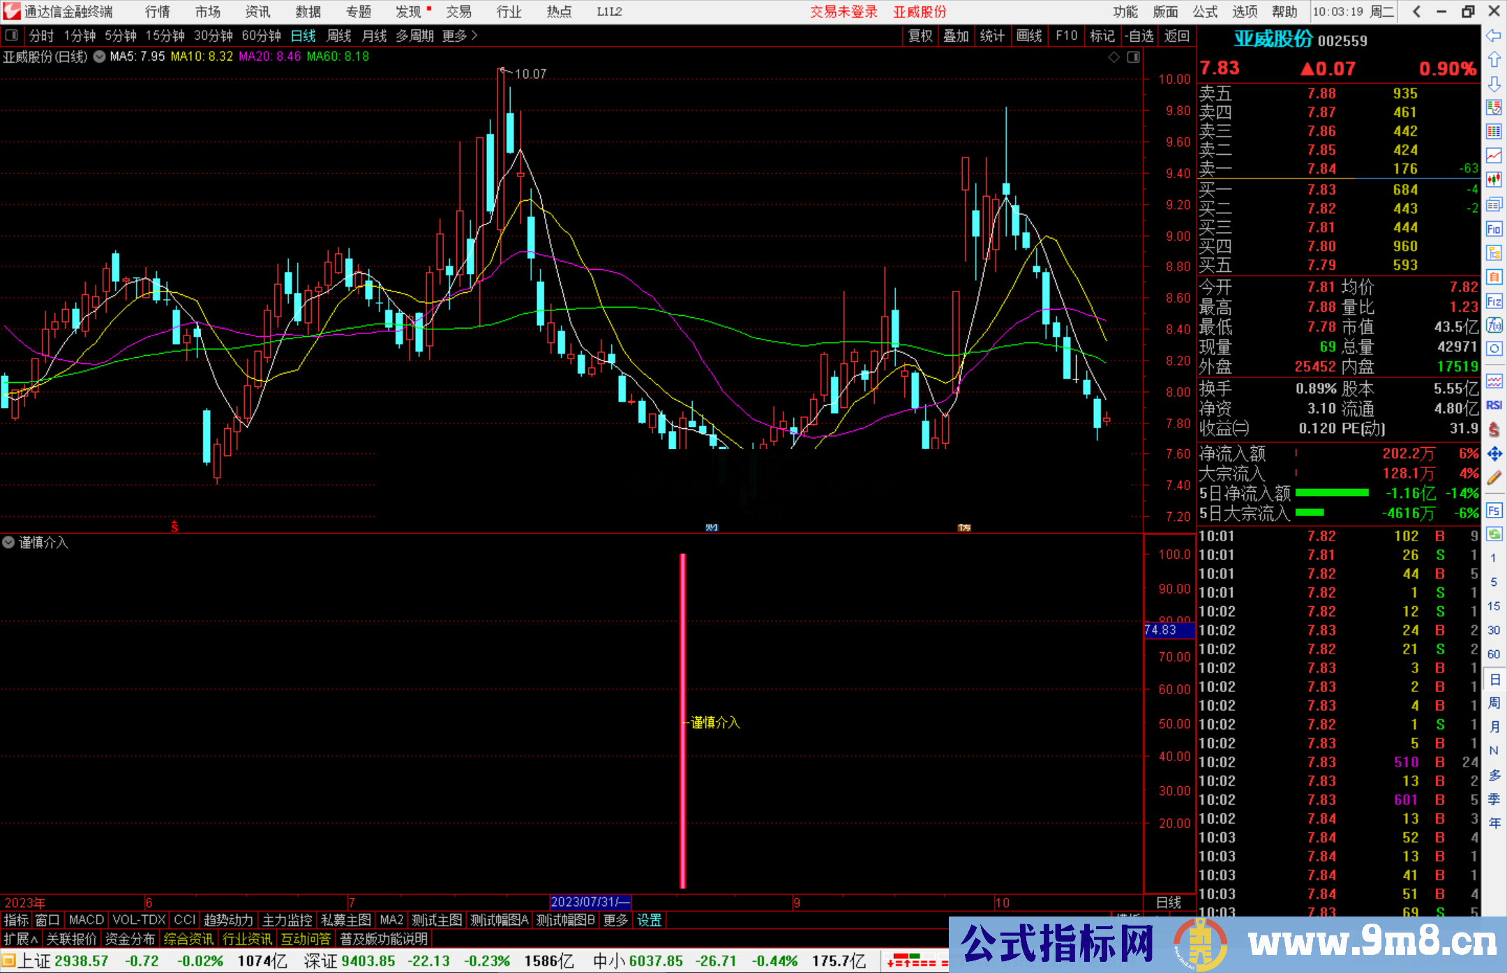Click the highlighted 2023/07/31 date marker
Image resolution: width=1507 pixels, height=973 pixels.
tap(590, 902)
